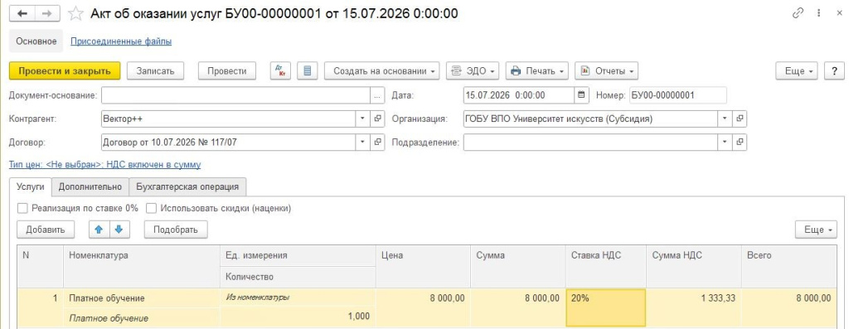
Task: Select Ставка НДС cell 20%
Action: [x=606, y=308]
